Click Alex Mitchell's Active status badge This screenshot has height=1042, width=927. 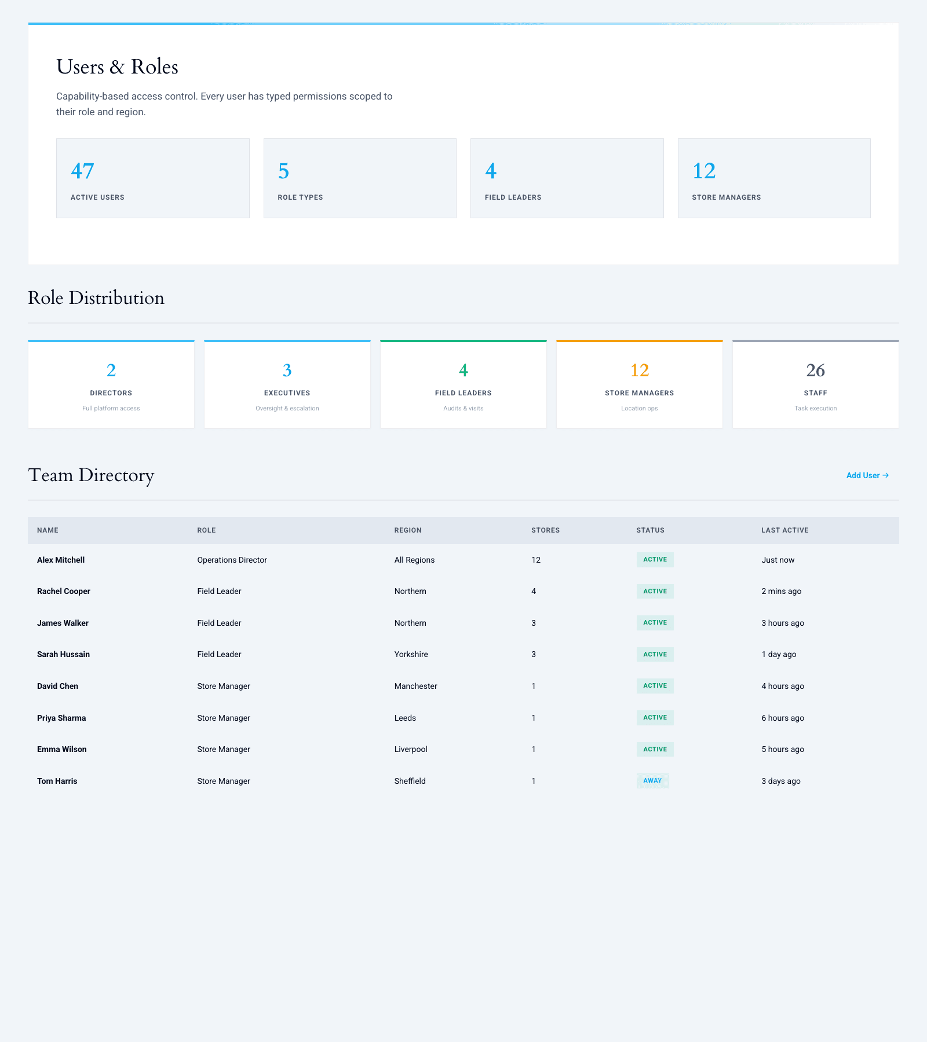pos(655,560)
